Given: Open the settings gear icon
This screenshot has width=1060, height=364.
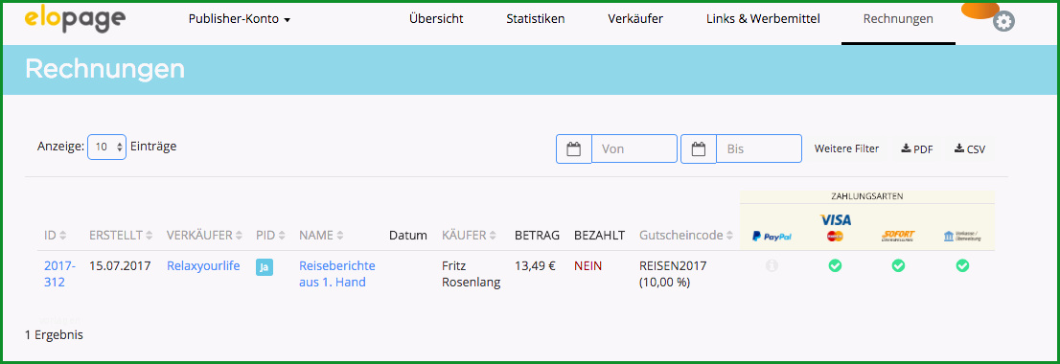Looking at the screenshot, I should pyautogui.click(x=1003, y=22).
